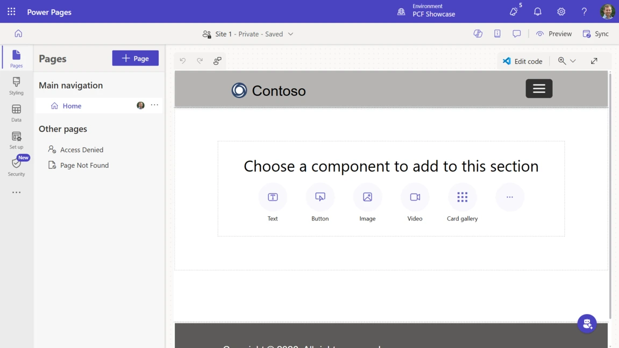Open the Access Denied page

click(82, 150)
